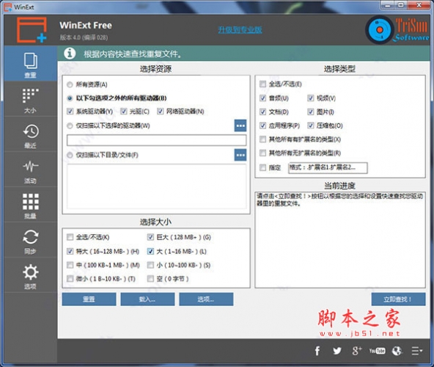Viewport: 434px width, 367px height.
Task: Click the browse directories/files ellipsis button
Action: (240, 155)
